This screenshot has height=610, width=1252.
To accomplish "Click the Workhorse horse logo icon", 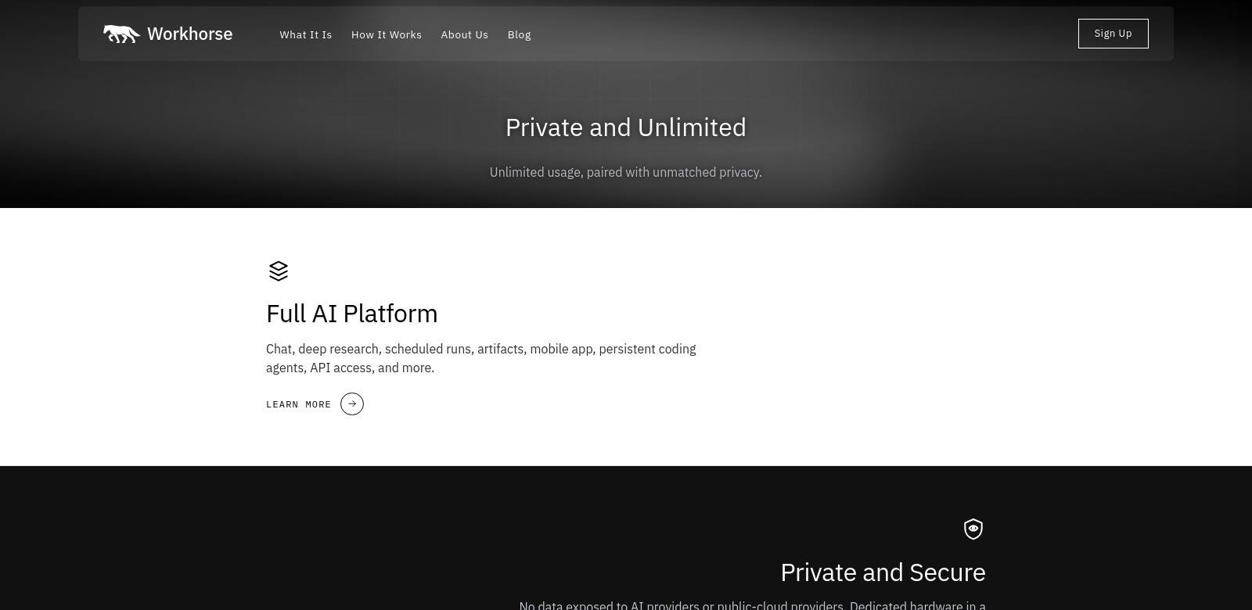I will (x=121, y=34).
